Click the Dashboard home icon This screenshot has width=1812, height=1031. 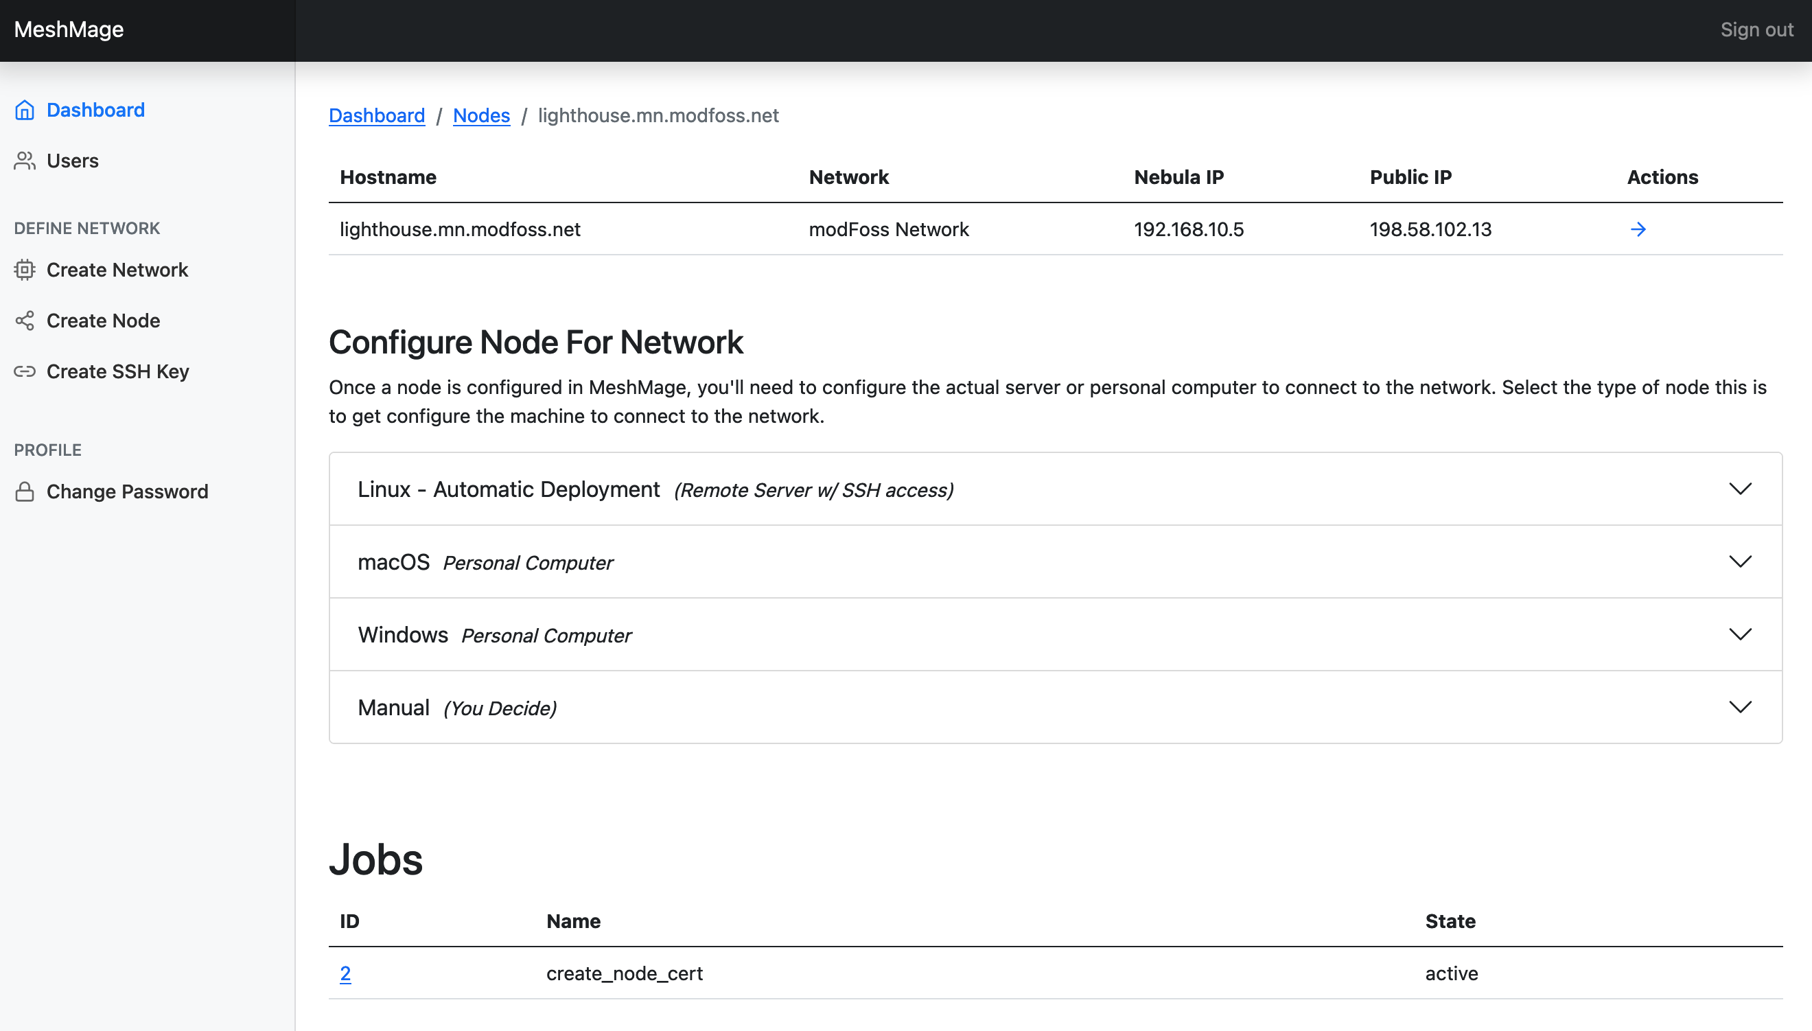tap(25, 110)
